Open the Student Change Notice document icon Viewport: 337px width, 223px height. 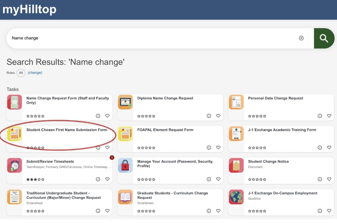point(236,165)
